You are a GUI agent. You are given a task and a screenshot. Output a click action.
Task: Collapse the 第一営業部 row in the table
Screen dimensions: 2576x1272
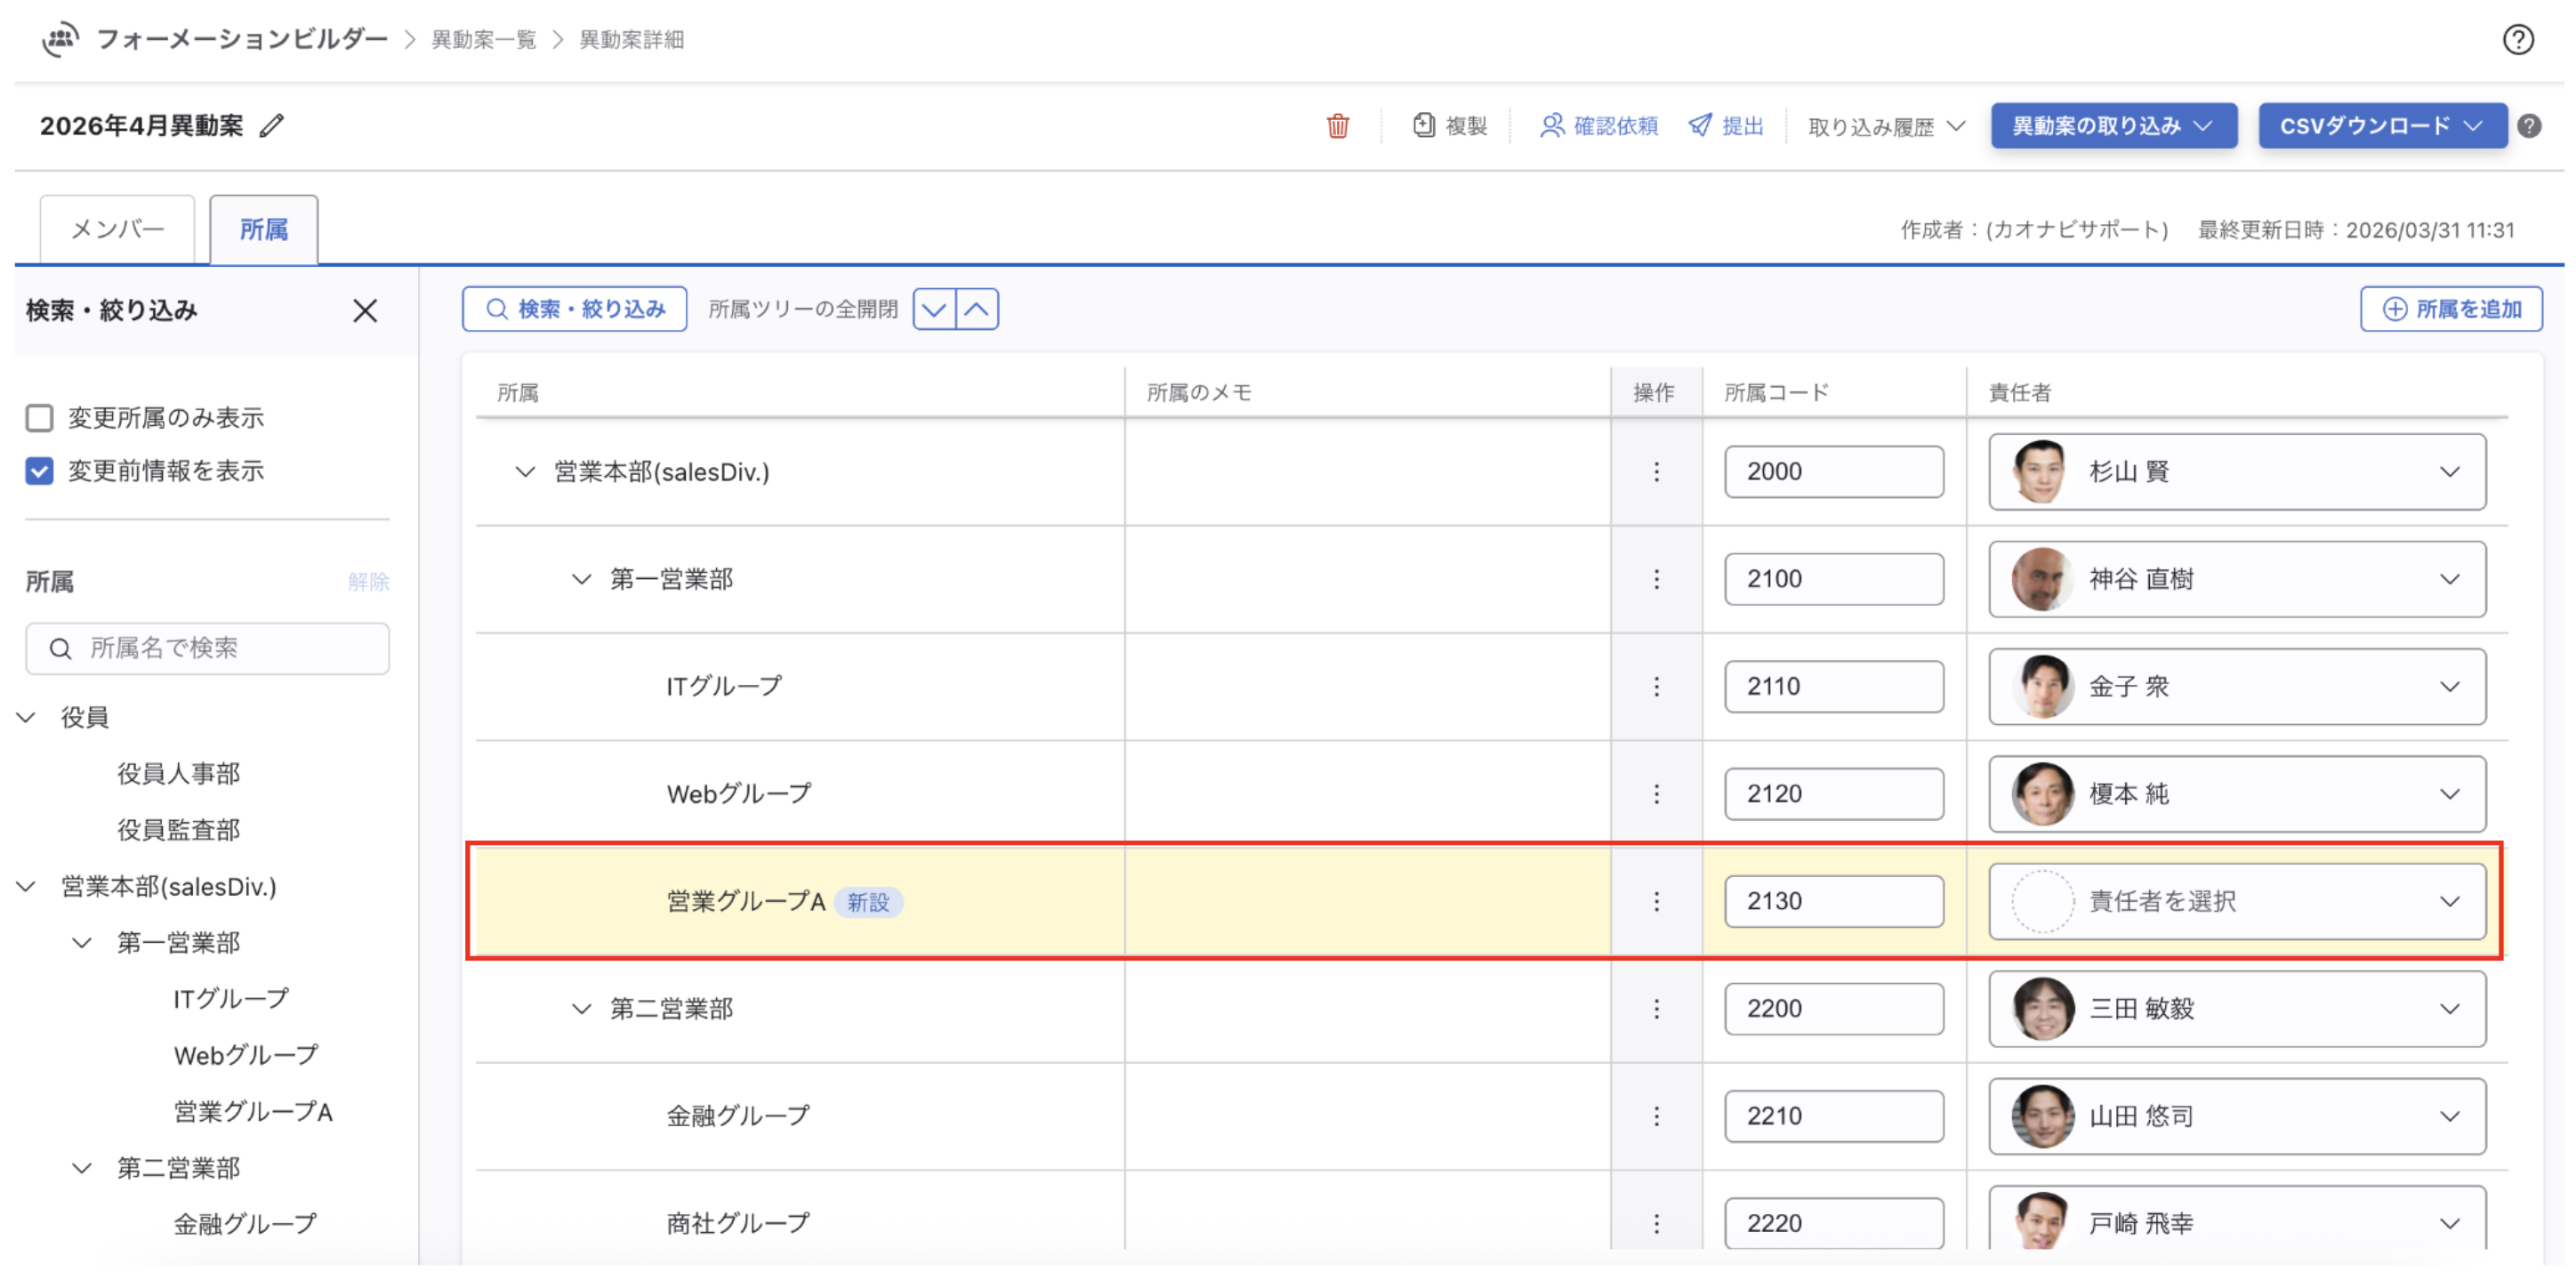[581, 579]
